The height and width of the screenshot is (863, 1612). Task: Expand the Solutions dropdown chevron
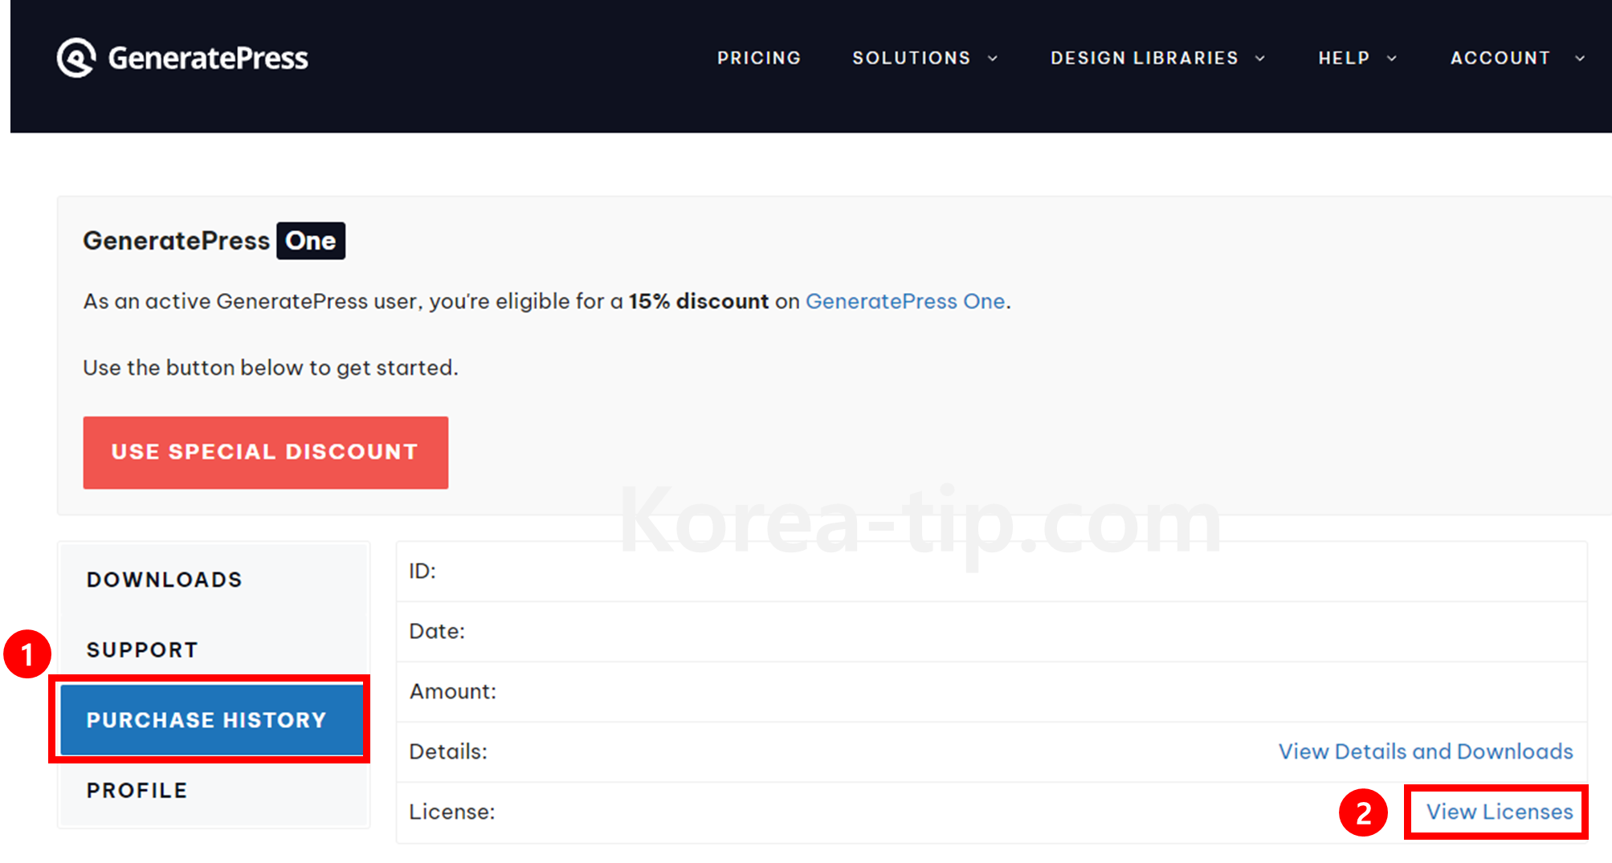tap(993, 59)
